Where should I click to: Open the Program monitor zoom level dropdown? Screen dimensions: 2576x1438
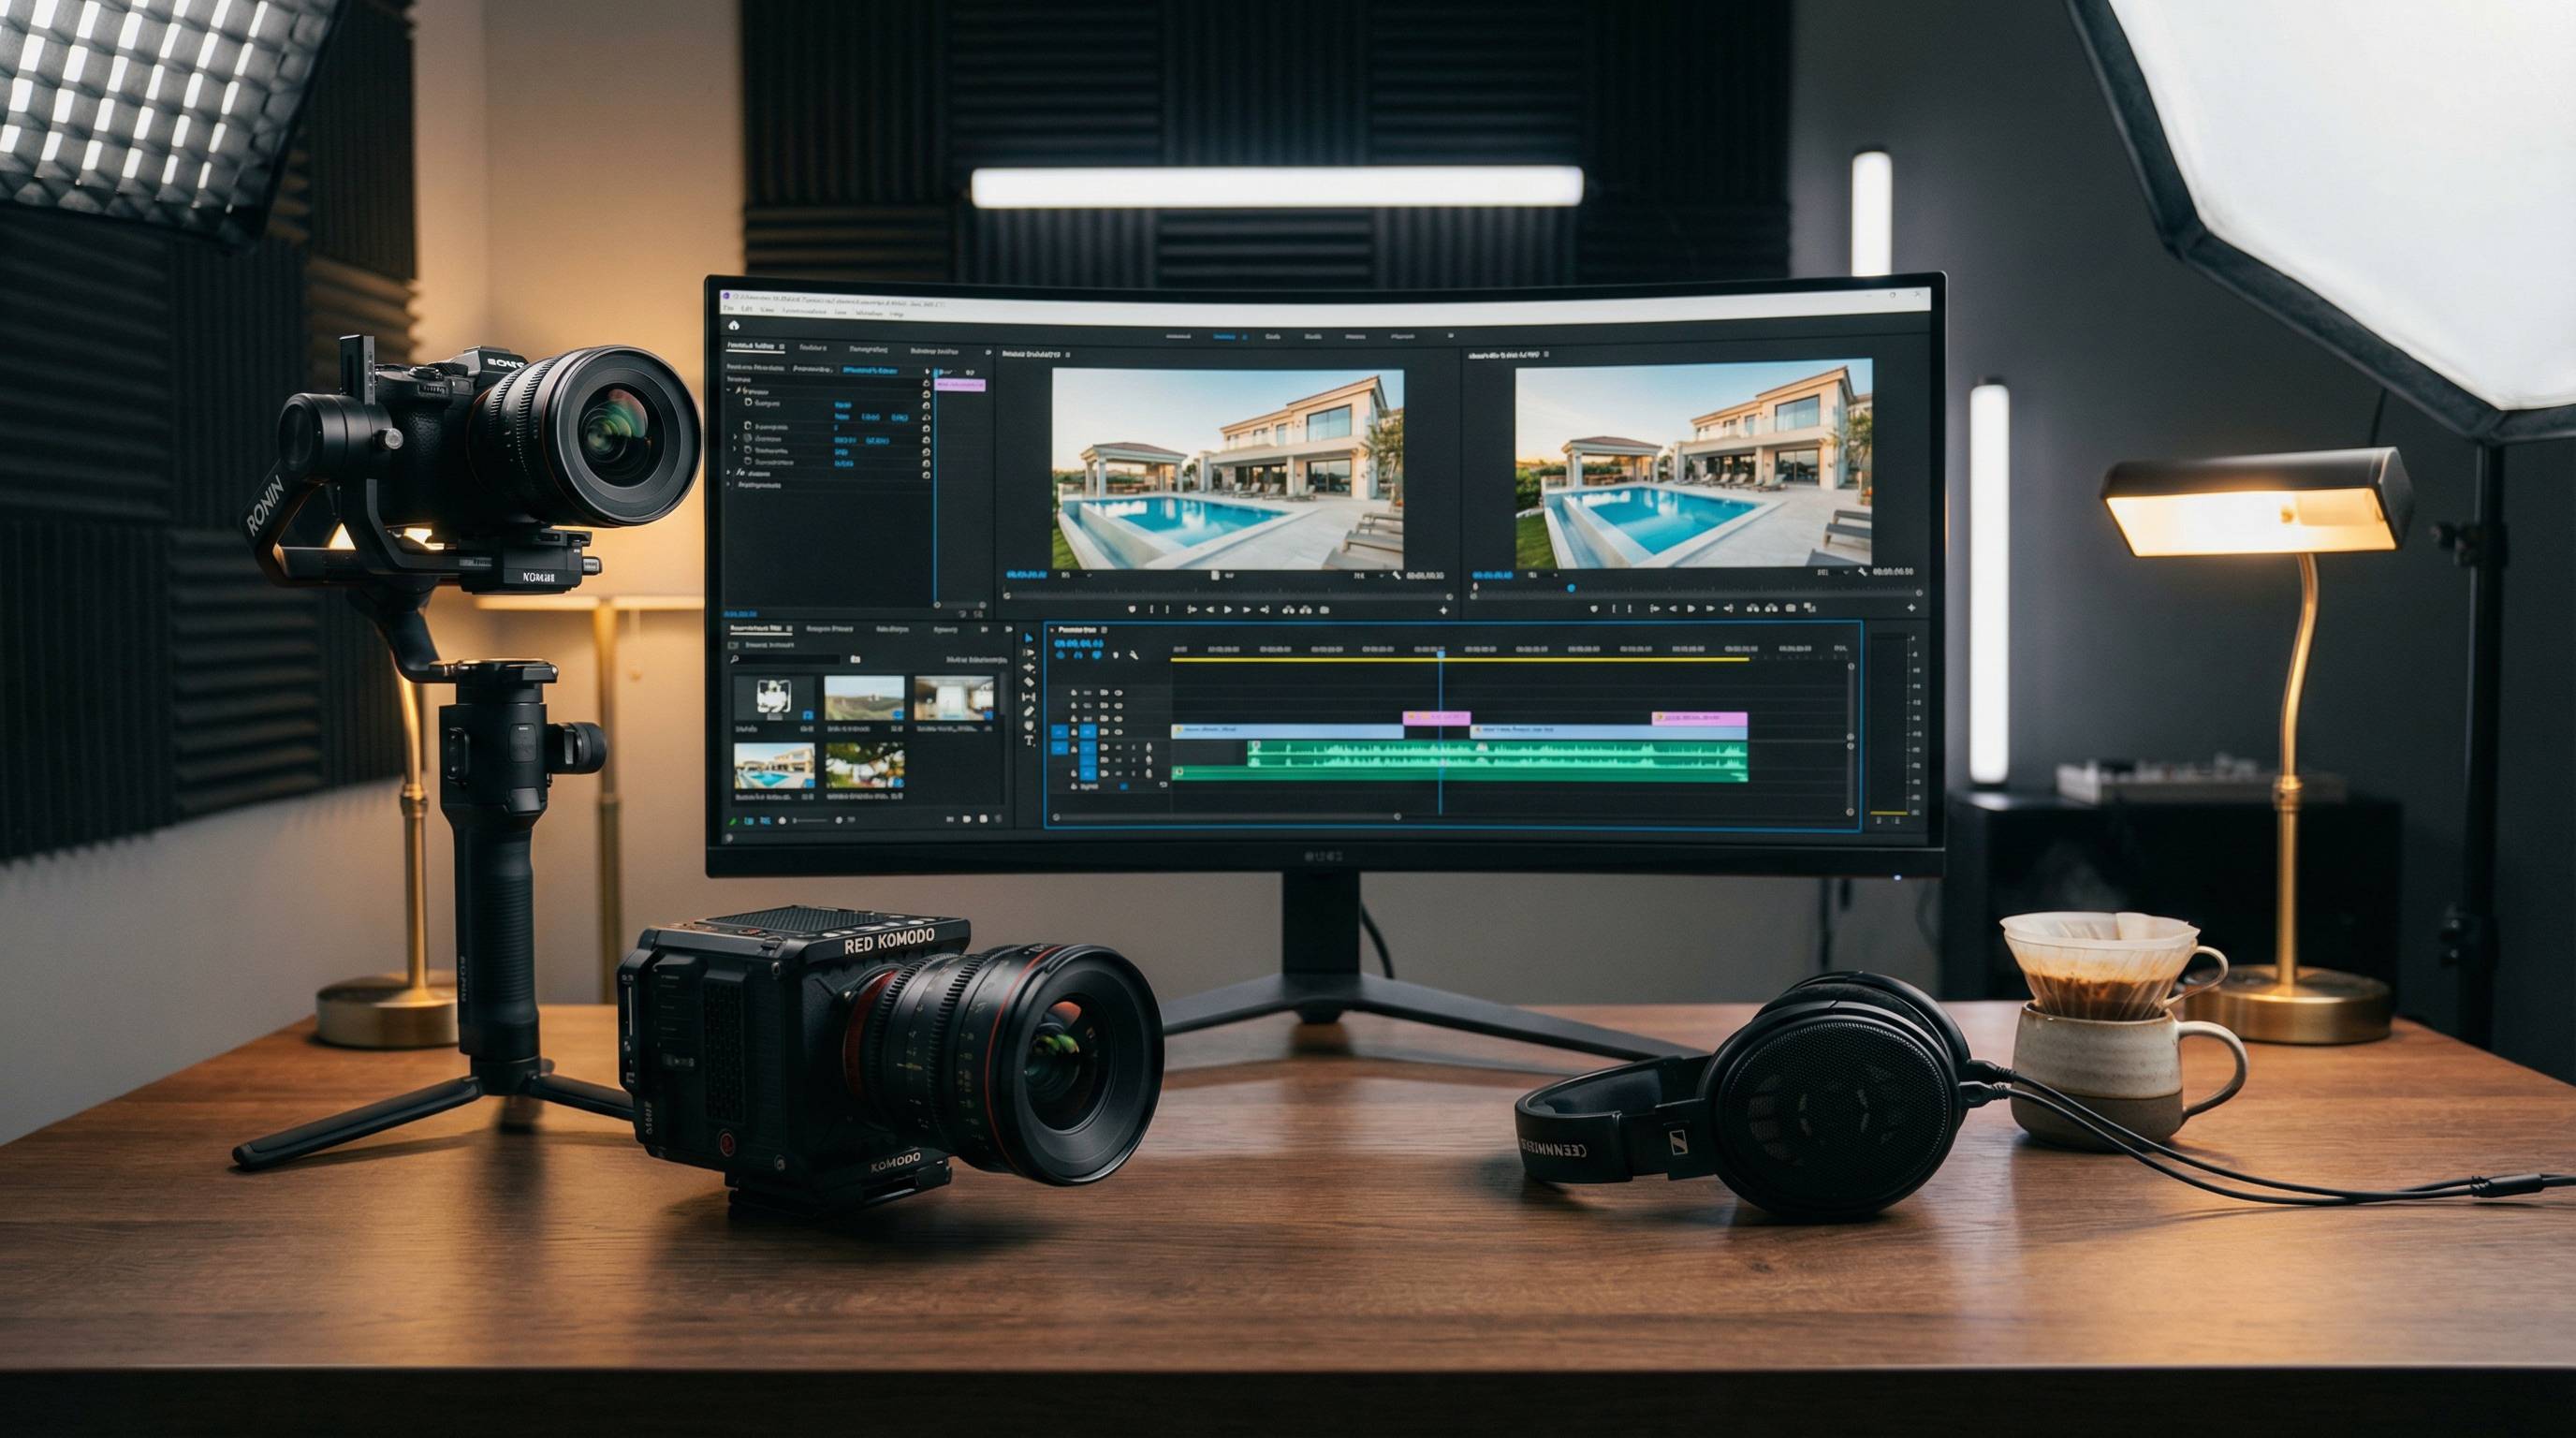coord(1545,575)
